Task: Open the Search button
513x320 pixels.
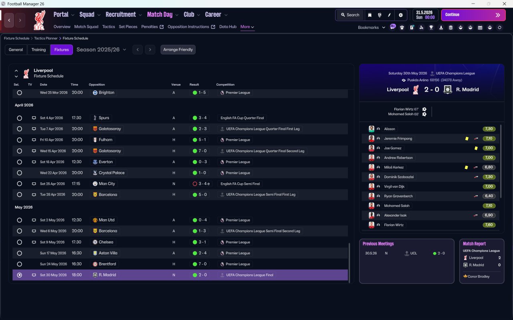Action: (x=350, y=15)
